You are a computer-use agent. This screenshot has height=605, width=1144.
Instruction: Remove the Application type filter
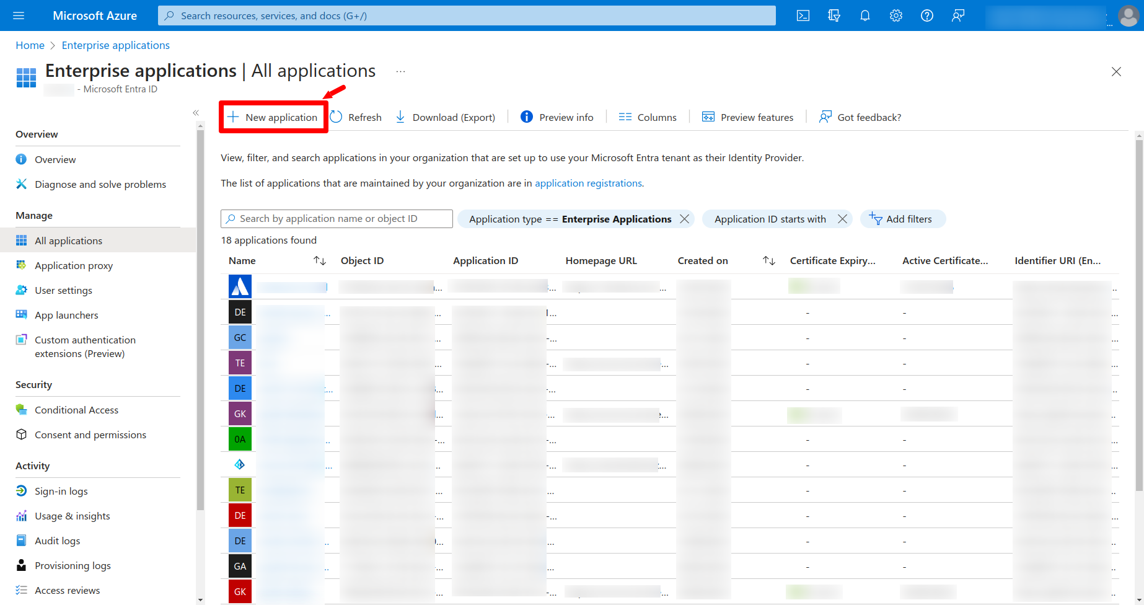click(x=684, y=219)
